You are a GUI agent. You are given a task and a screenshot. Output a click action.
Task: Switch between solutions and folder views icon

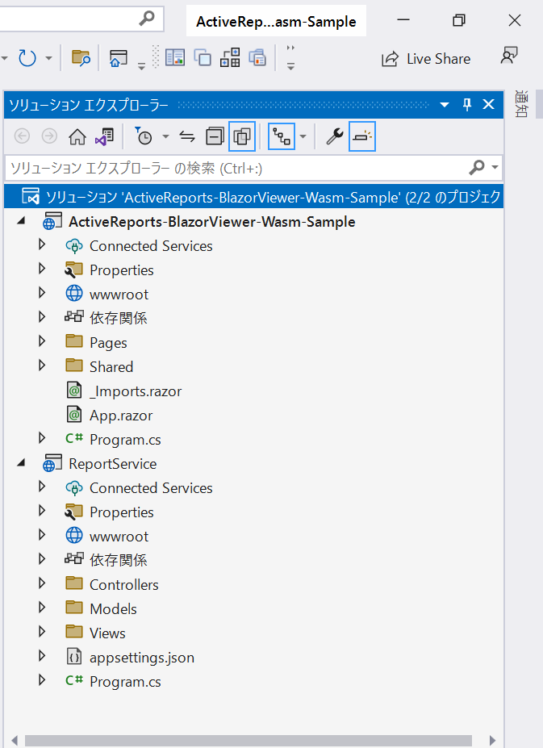point(105,137)
